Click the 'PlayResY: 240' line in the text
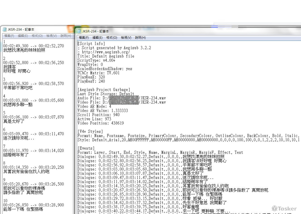 click(91, 81)
